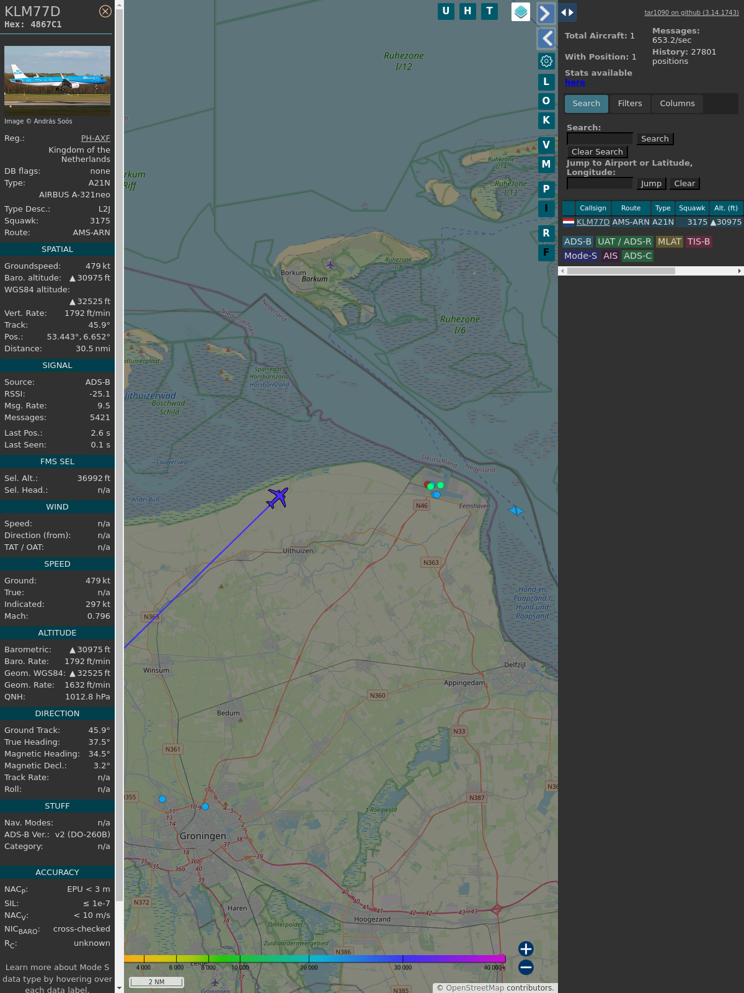Image resolution: width=744 pixels, height=993 pixels.
Task: Open the OpenStreetMap attribution link
Action: tap(475, 988)
